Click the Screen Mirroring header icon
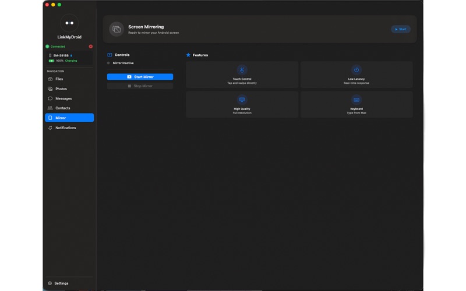Image resolution: width=466 pixels, height=291 pixels. coord(116,29)
